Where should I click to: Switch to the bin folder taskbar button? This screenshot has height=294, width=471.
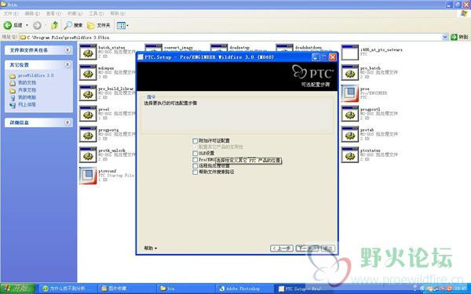click(x=185, y=289)
